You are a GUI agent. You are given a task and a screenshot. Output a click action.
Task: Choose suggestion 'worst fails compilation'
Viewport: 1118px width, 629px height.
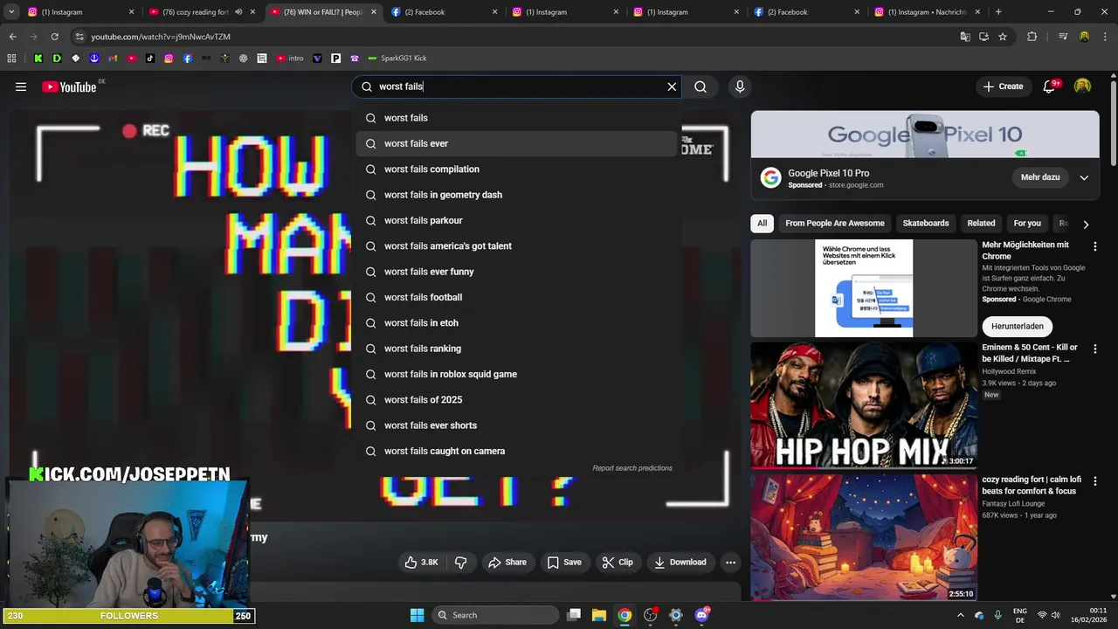[518, 169]
